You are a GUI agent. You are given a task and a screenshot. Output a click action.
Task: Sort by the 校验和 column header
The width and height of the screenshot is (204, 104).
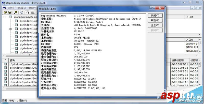click(194, 60)
